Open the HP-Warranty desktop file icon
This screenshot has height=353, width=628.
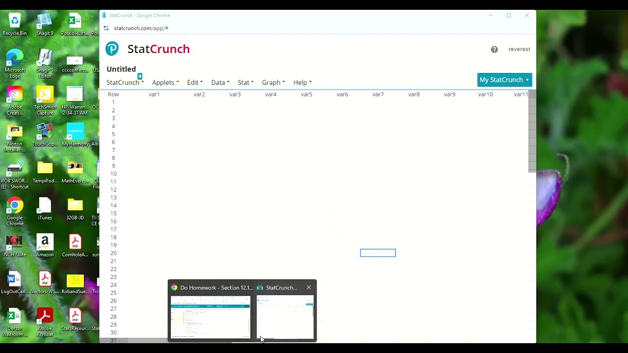(x=75, y=101)
